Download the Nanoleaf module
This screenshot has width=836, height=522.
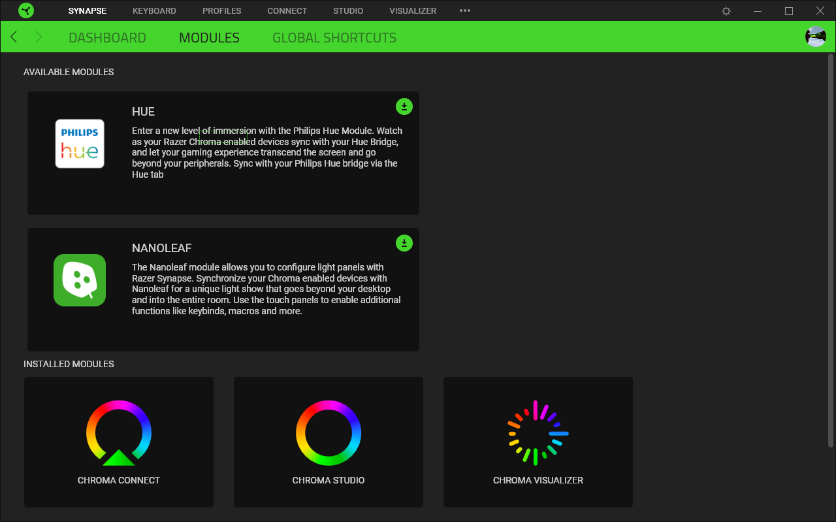tap(404, 243)
